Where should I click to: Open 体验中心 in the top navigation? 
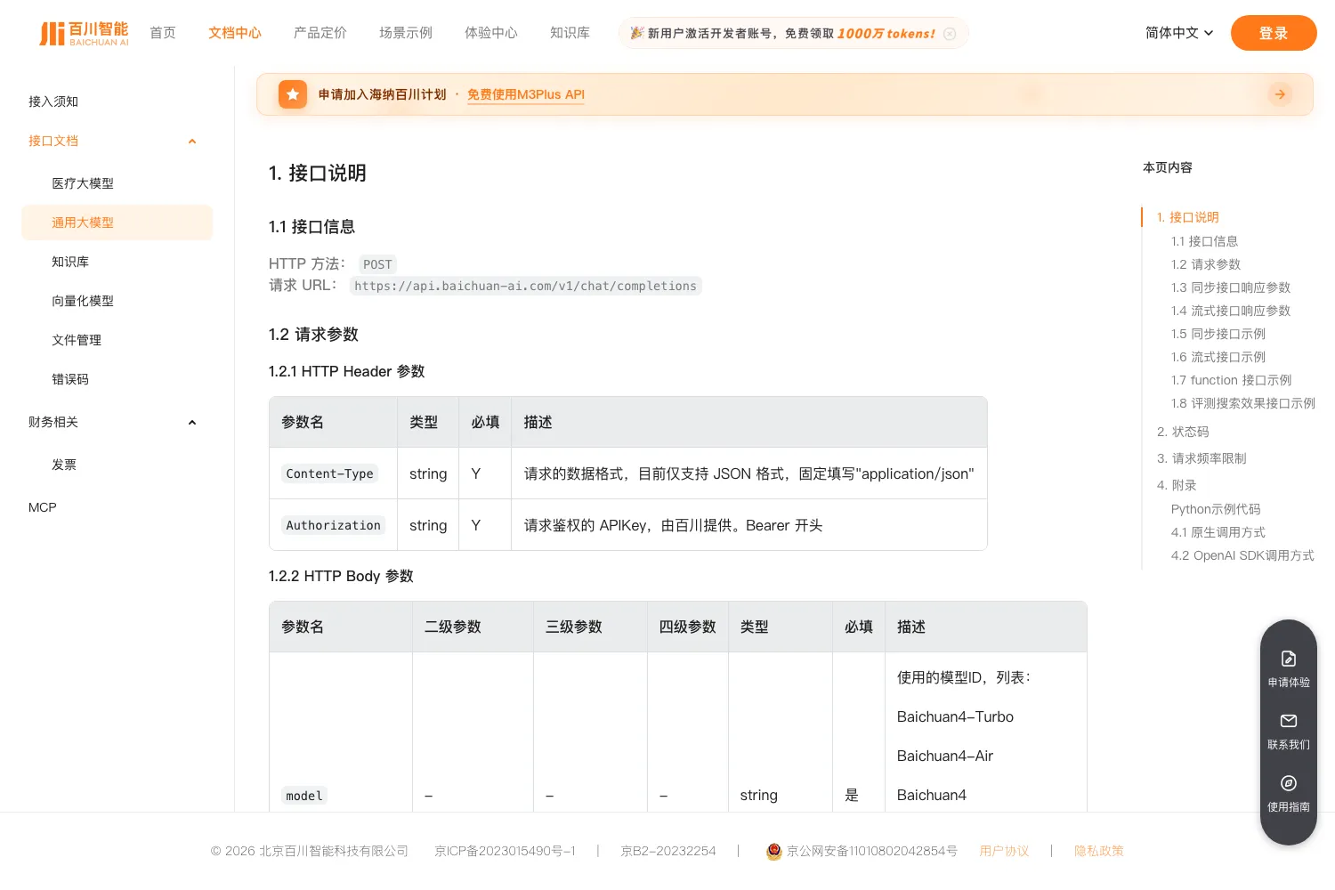tap(491, 33)
